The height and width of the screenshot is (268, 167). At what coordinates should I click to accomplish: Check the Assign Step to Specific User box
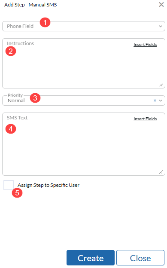tap(9, 185)
